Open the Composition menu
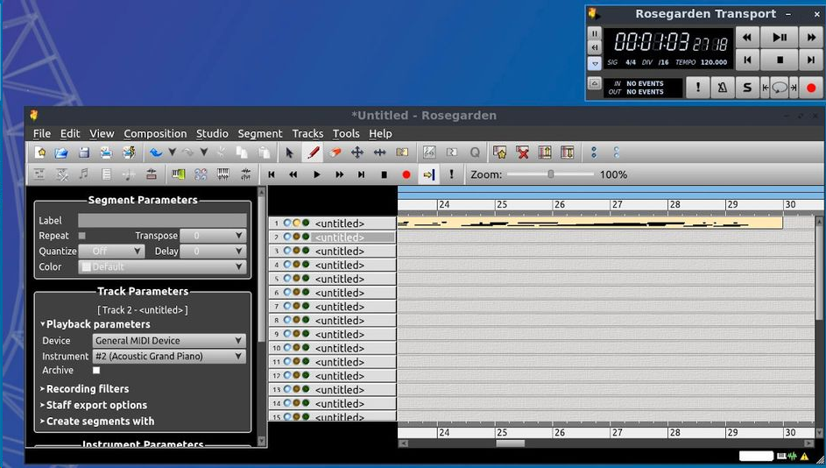 tap(155, 134)
